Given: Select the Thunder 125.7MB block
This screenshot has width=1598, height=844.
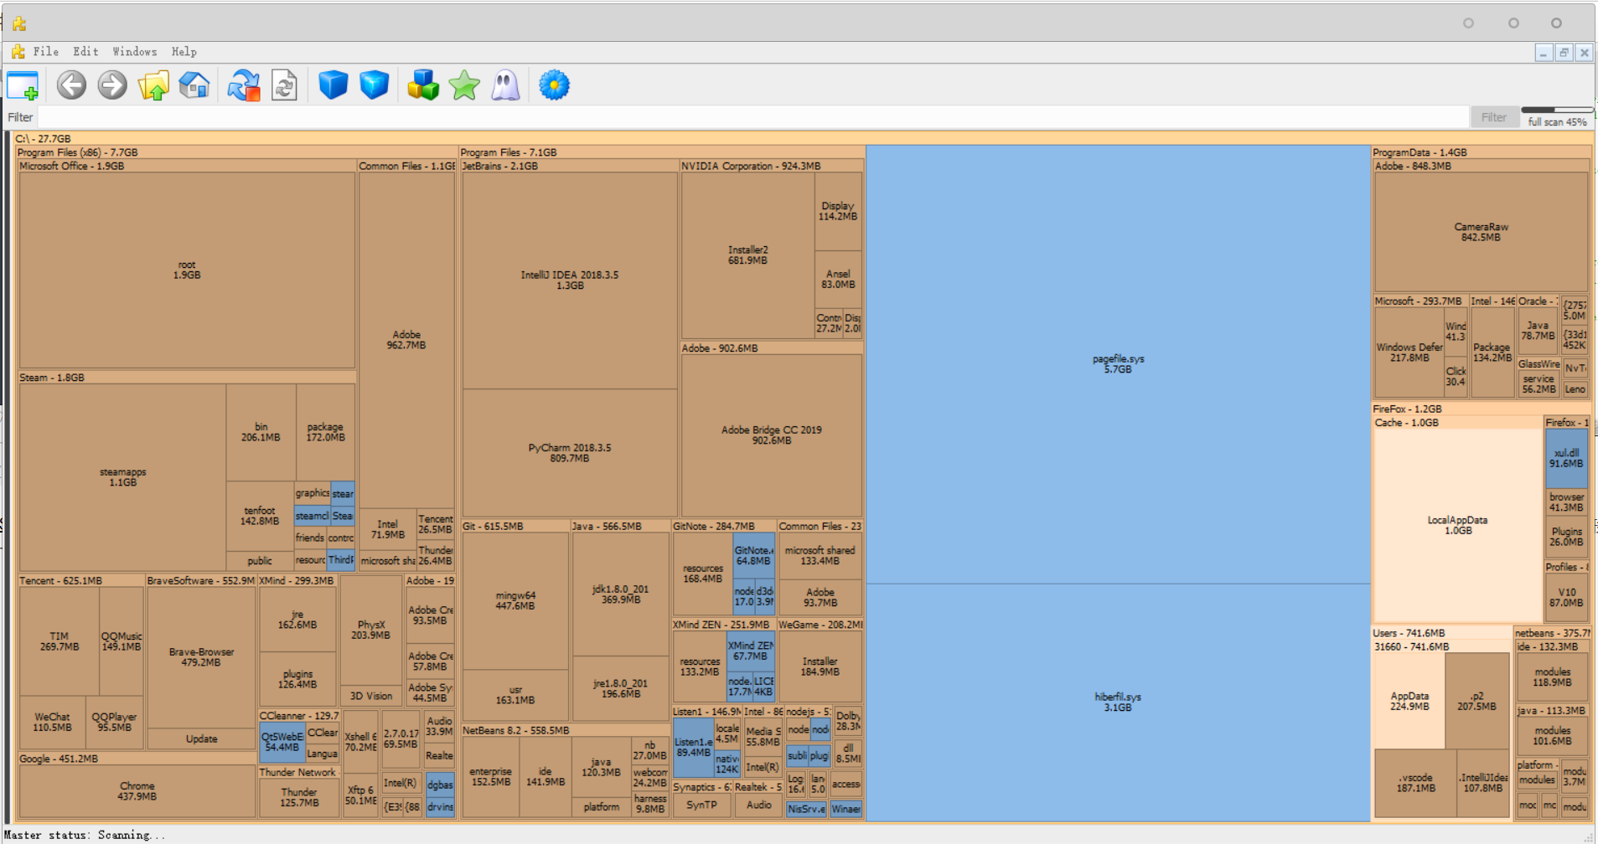Looking at the screenshot, I should pyautogui.click(x=299, y=797).
